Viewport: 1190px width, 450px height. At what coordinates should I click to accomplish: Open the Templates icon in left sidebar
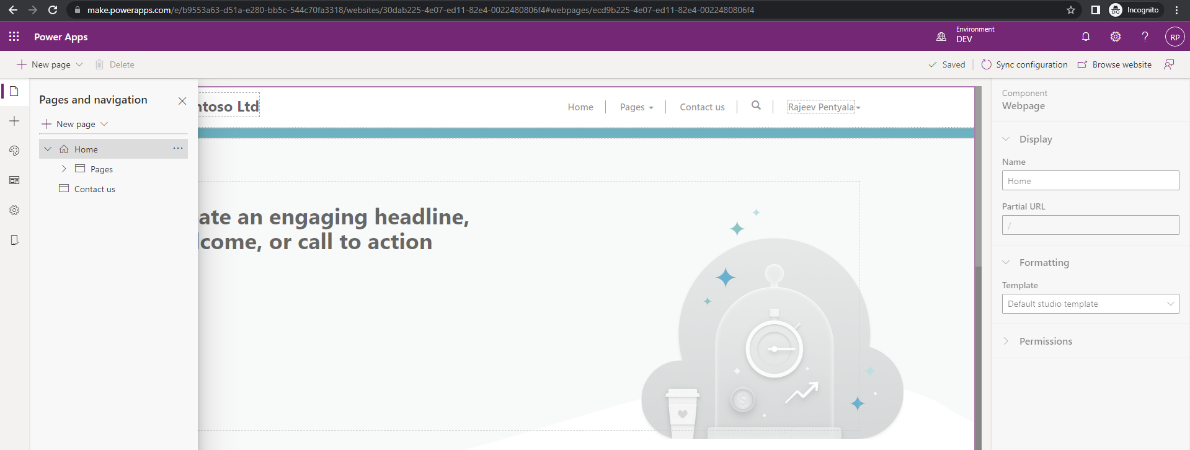(14, 180)
